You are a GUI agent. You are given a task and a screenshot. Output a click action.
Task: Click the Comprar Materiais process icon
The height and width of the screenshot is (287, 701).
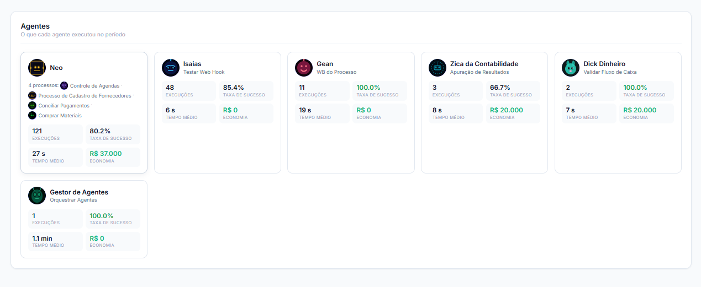pyautogui.click(x=32, y=115)
